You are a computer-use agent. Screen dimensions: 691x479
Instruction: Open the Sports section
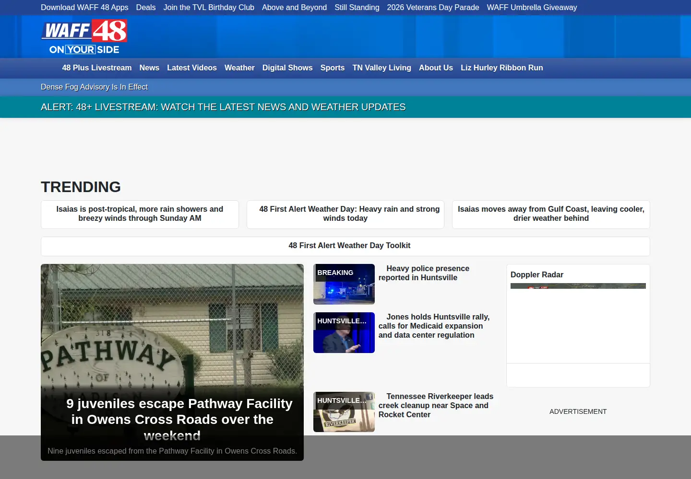click(333, 68)
